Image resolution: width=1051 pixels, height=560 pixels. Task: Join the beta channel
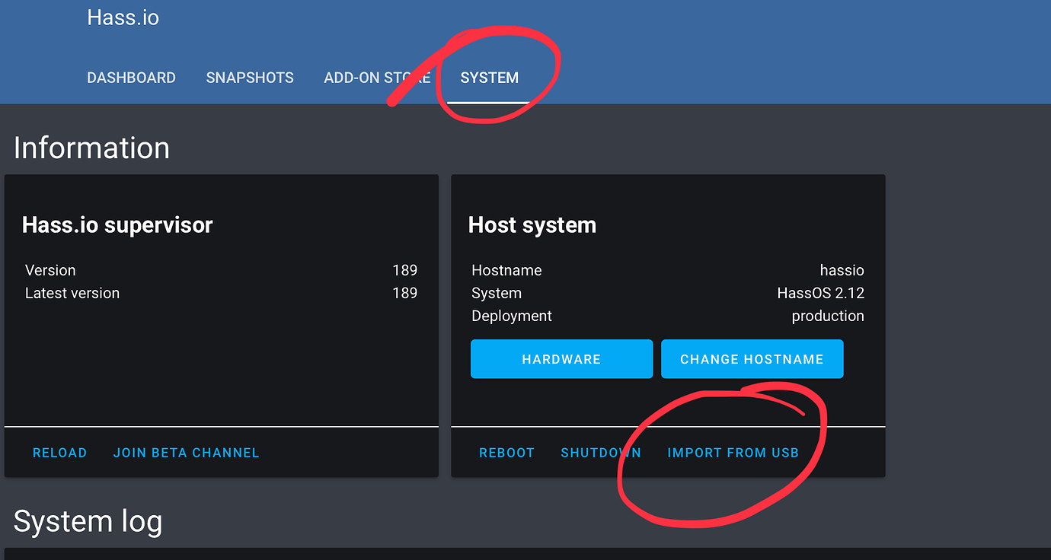(186, 452)
